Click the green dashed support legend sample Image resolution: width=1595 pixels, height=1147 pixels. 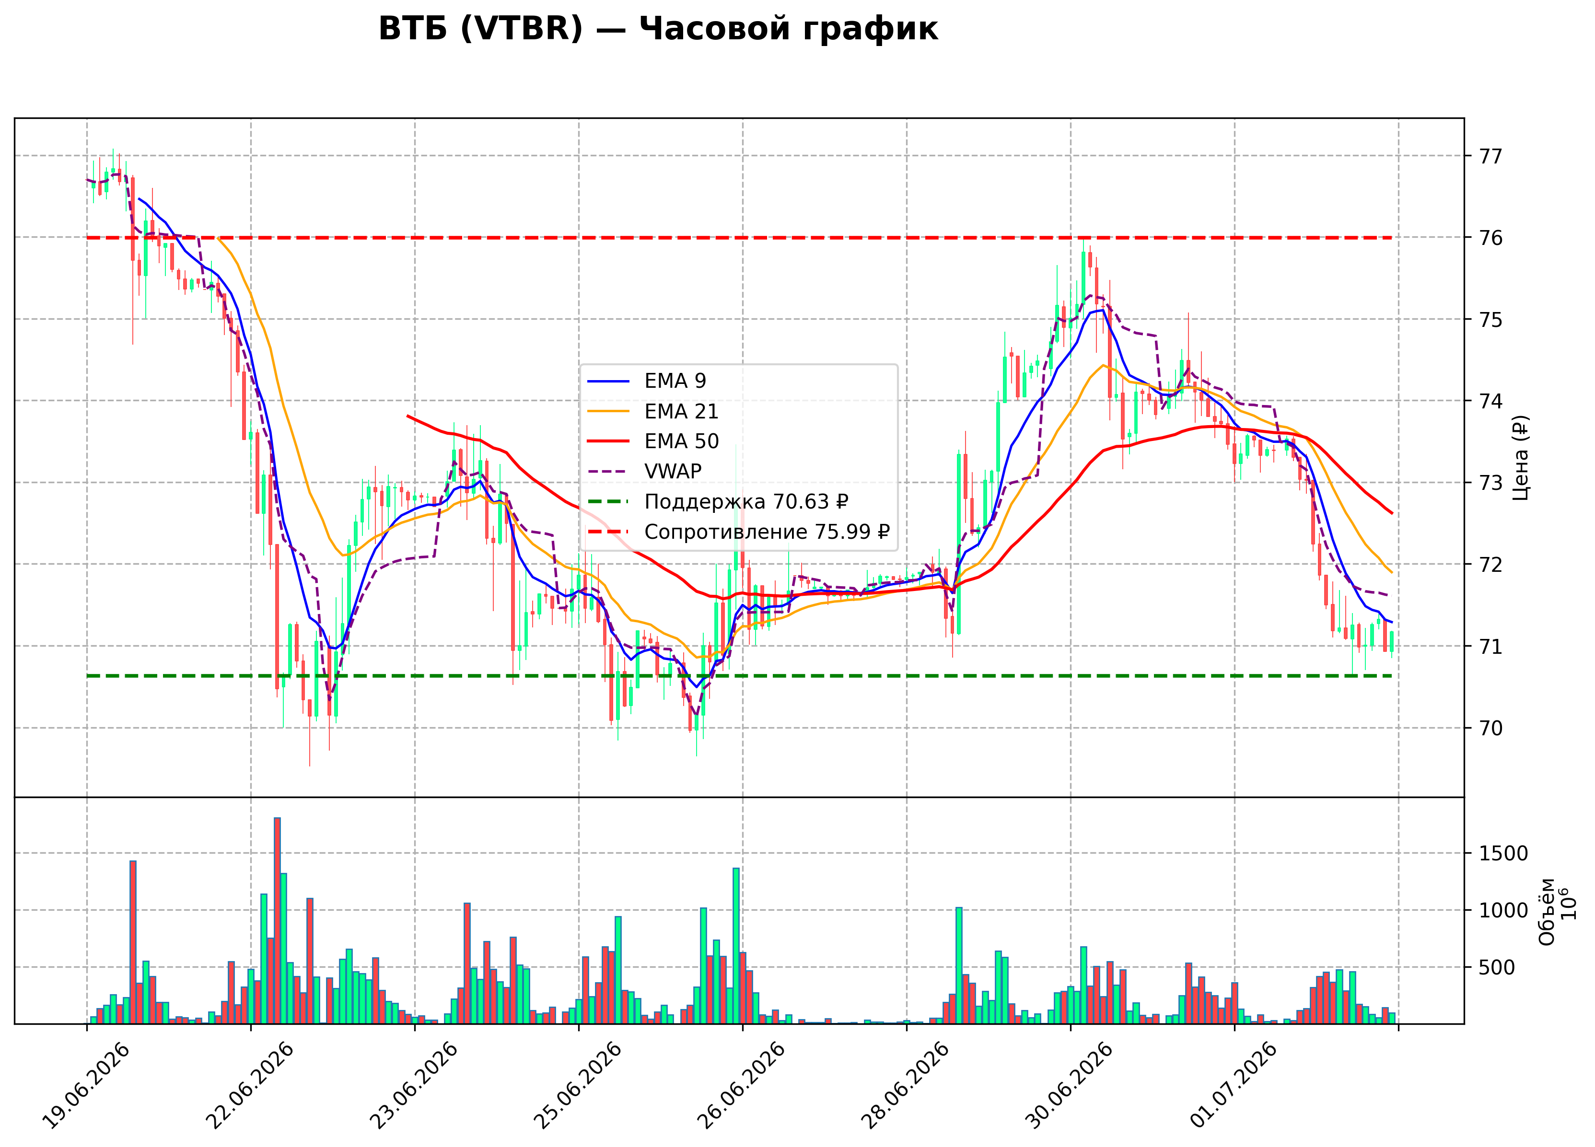pyautogui.click(x=608, y=502)
